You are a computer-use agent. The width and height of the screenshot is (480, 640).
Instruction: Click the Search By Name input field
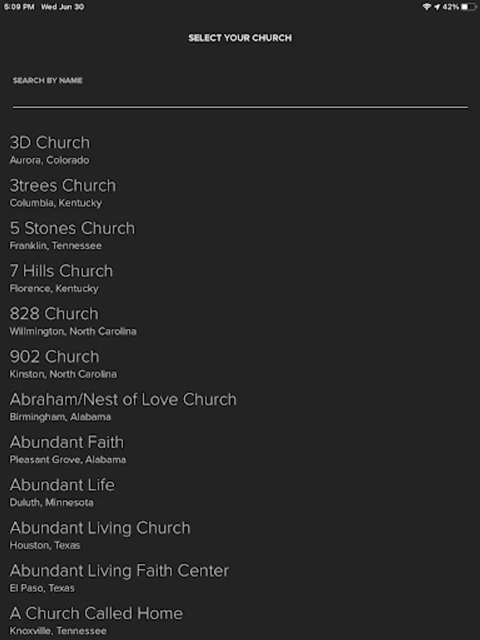(240, 97)
